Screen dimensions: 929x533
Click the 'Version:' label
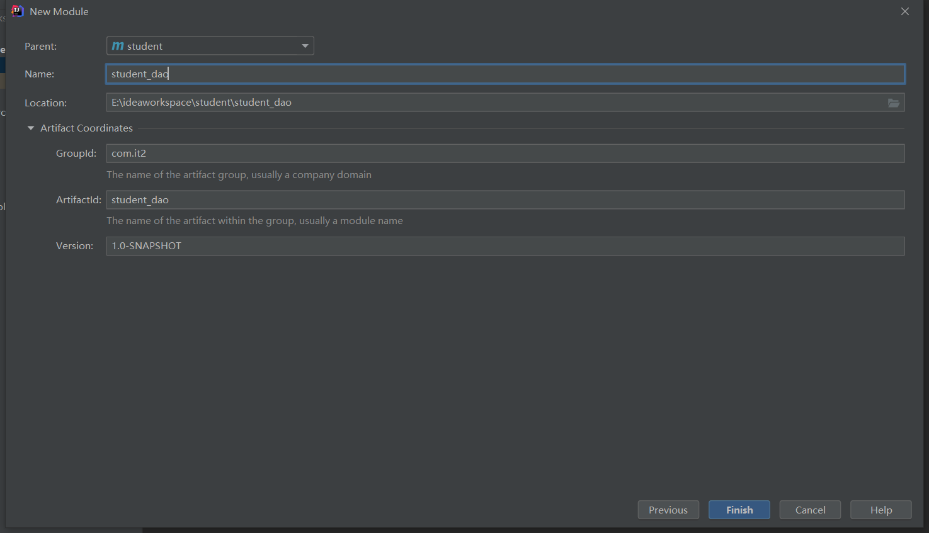click(74, 246)
